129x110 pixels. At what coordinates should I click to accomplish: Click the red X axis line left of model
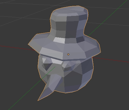(x=17, y=48)
